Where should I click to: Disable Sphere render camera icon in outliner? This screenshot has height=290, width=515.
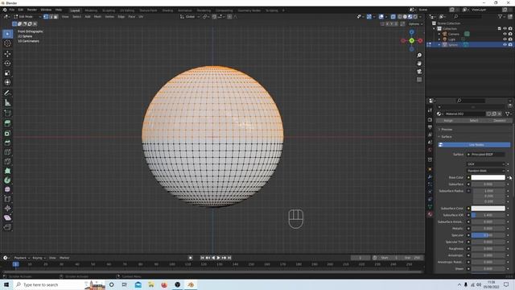[x=510, y=45]
